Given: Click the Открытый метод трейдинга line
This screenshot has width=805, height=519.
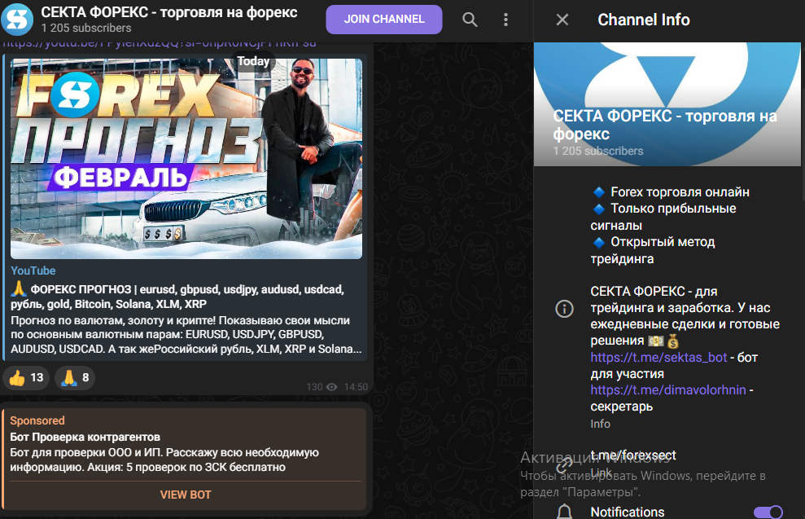Looking at the screenshot, I should coord(653,250).
